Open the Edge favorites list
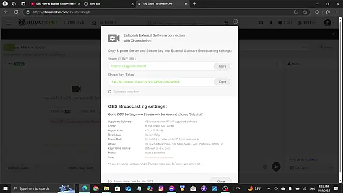343x193 pixels. pos(327,12)
